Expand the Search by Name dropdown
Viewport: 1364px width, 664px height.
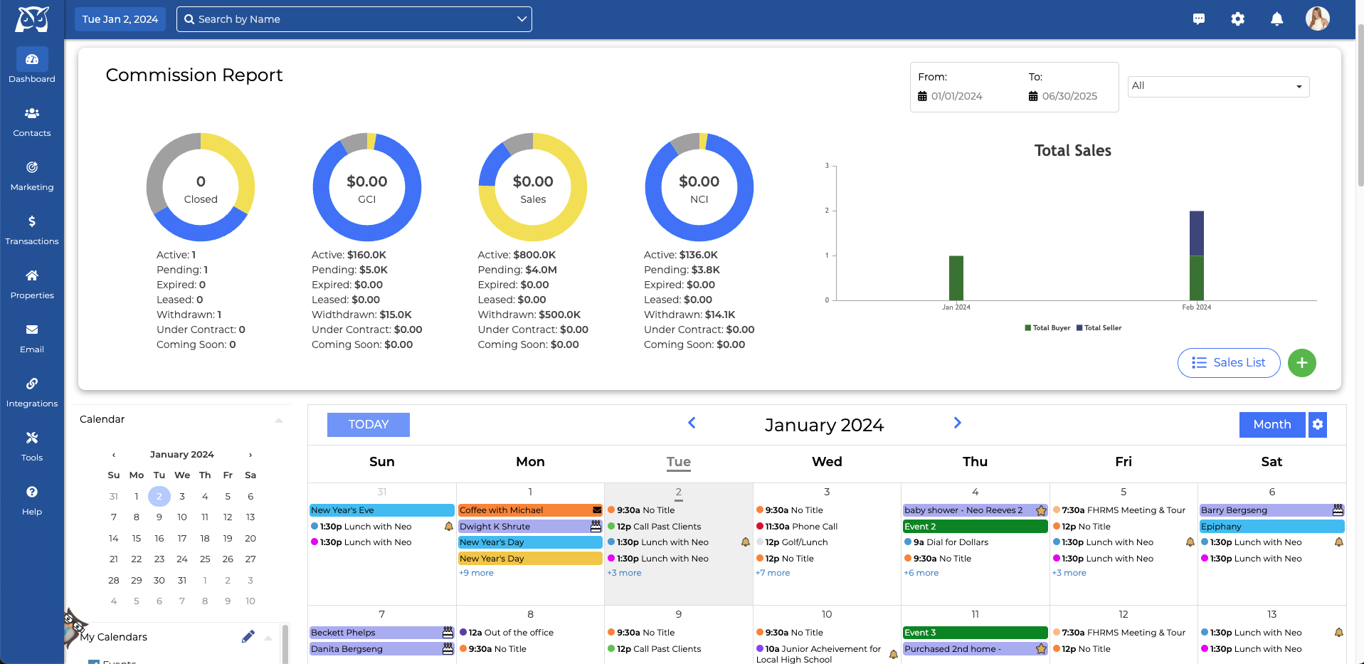click(x=522, y=19)
